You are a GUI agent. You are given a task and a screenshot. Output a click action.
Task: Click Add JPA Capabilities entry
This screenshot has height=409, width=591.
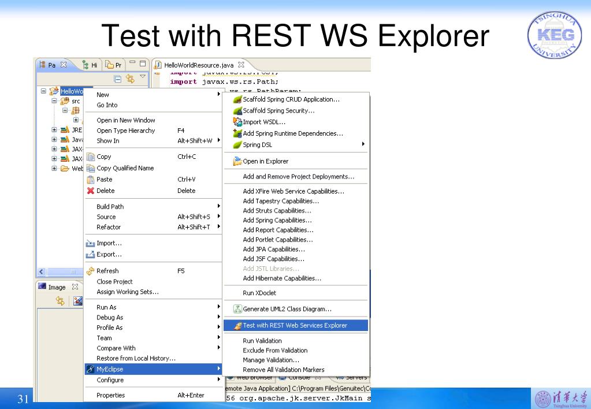pos(274,250)
